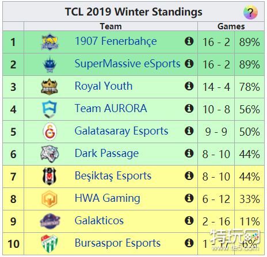267x257 pixels.
Task: Show Dark Passage team info icon
Action: (x=189, y=153)
